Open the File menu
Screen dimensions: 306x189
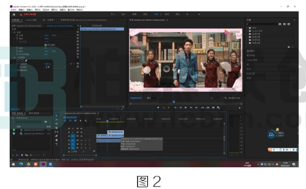pos(14,10)
